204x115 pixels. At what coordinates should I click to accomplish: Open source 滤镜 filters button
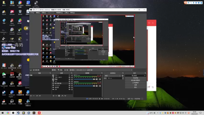point(60,70)
